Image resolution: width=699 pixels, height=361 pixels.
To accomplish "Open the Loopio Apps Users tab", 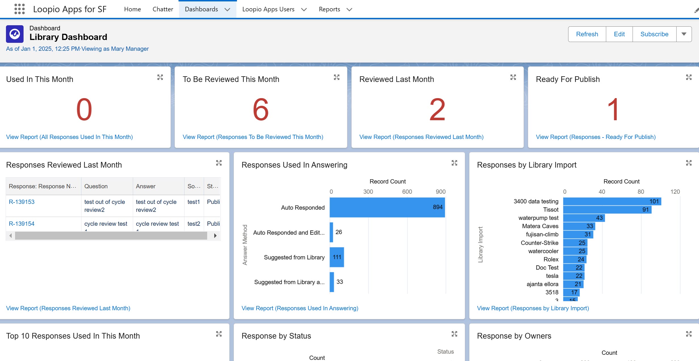I will coord(268,9).
